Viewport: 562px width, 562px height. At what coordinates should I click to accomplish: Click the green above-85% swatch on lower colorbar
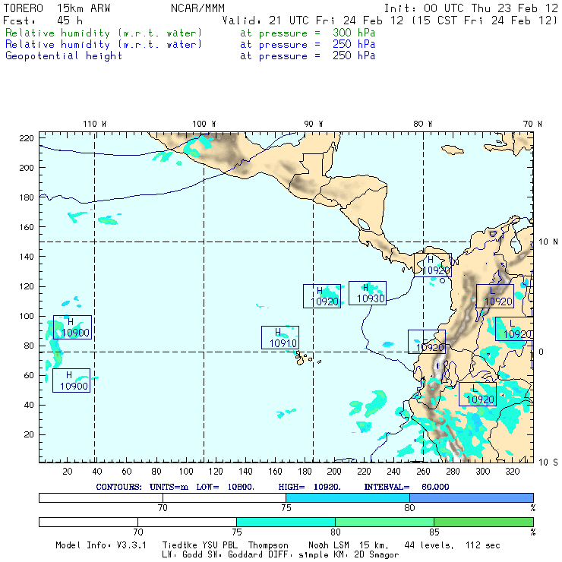484,522
